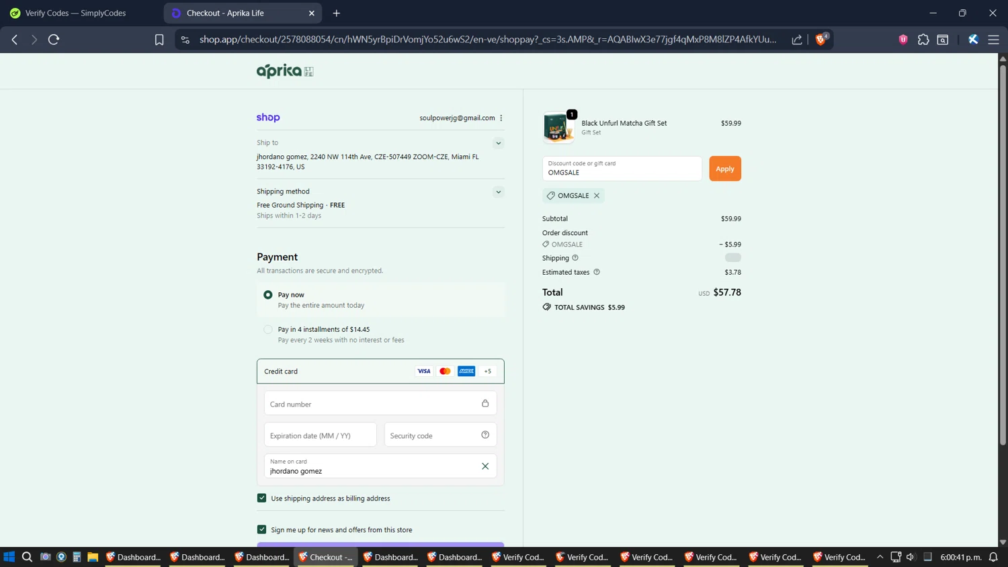Click the TOTAL SAVINGS $5.99 text
This screenshot has height=567, width=1008.
589,308
